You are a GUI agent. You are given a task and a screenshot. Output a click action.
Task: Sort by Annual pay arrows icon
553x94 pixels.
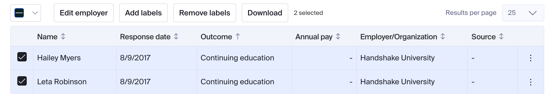pyautogui.click(x=338, y=36)
